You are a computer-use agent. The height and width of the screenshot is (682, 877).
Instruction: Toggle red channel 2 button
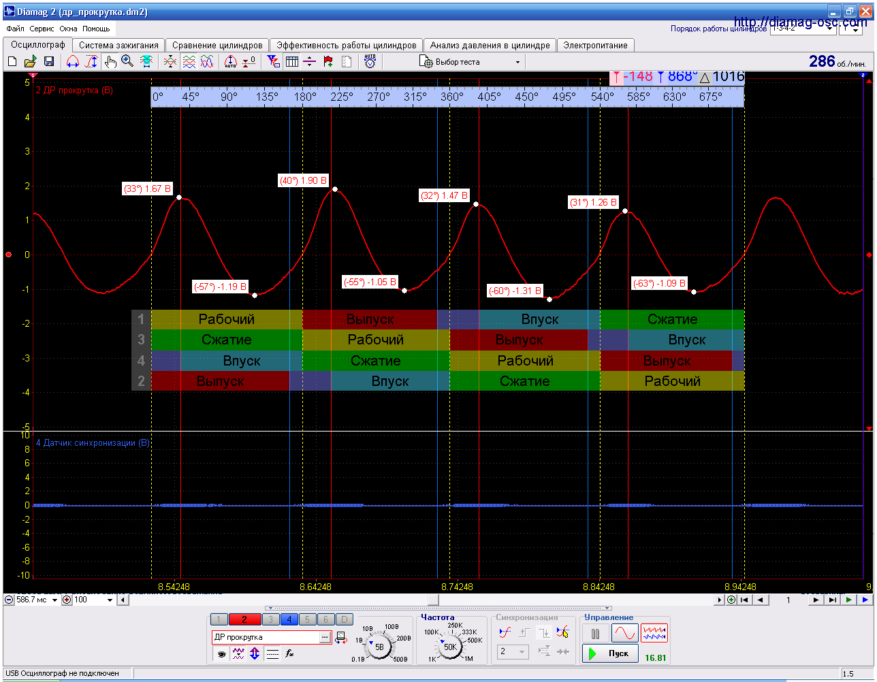tap(244, 619)
